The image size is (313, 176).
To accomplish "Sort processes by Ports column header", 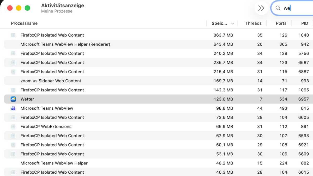I will point(281,23).
